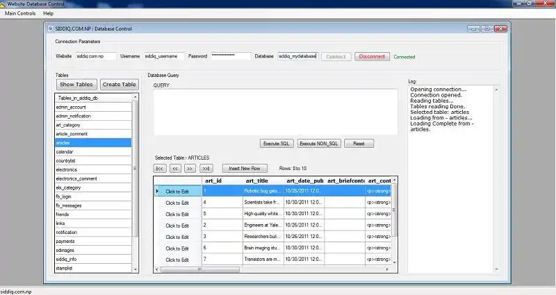Select electronics_comment table

tap(93, 178)
